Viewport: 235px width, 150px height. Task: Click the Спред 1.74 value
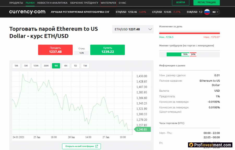click(81, 53)
